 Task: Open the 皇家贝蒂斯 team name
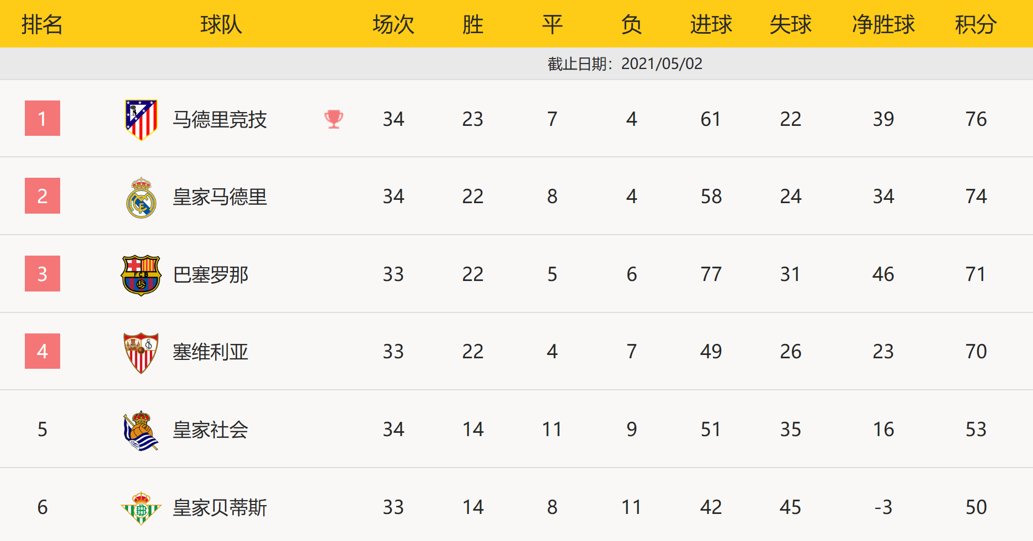point(220,507)
